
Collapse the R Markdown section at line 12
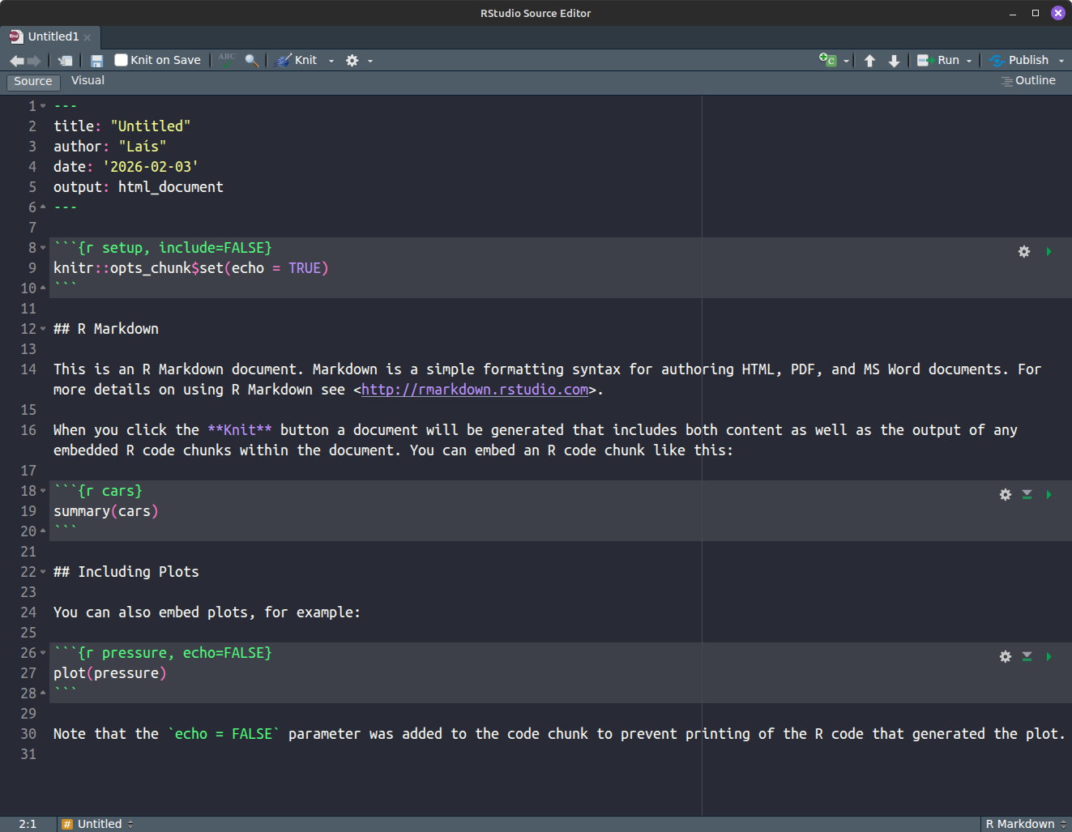43,329
